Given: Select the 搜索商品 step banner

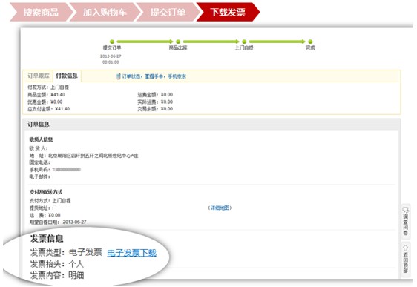Looking at the screenshot, I should click(x=41, y=12).
